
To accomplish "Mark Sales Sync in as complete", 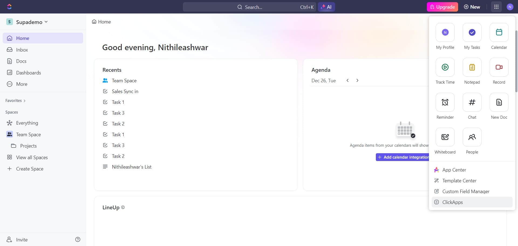I will tap(105, 91).
